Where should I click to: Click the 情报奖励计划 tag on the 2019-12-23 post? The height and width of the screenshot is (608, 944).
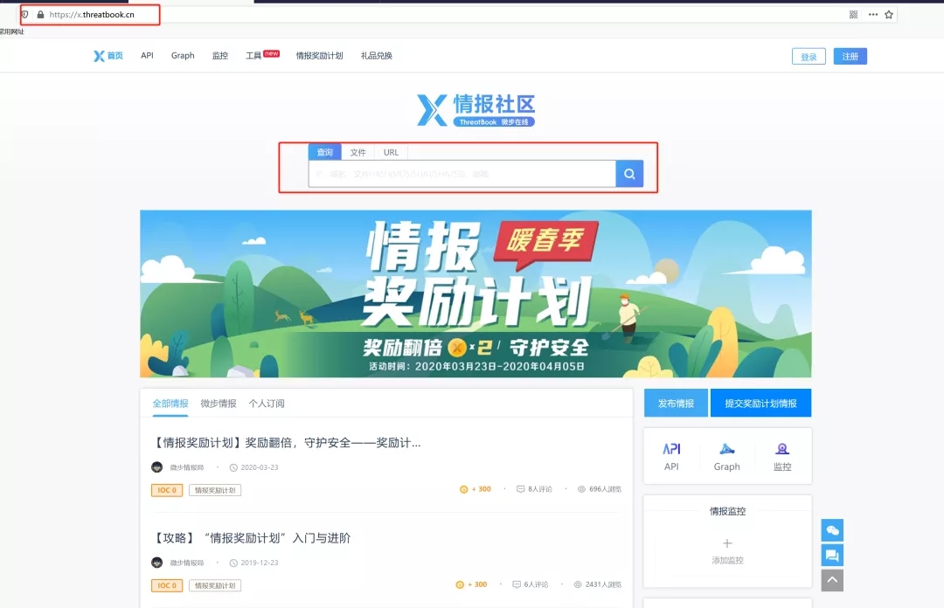215,585
